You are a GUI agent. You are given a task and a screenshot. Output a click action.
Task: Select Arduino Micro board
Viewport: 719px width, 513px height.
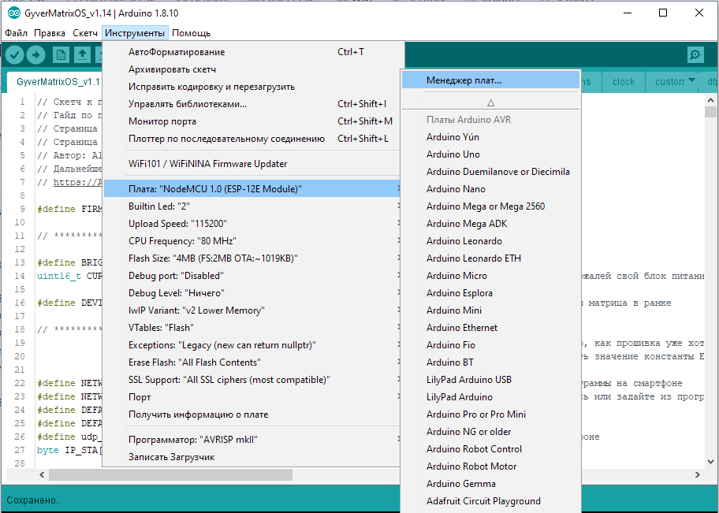pos(490,276)
